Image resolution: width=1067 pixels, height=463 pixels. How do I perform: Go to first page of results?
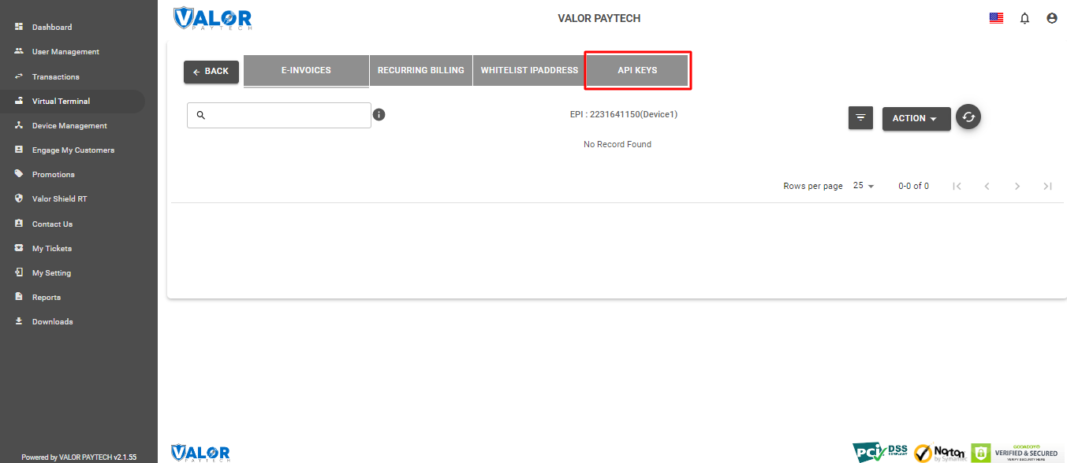[957, 186]
